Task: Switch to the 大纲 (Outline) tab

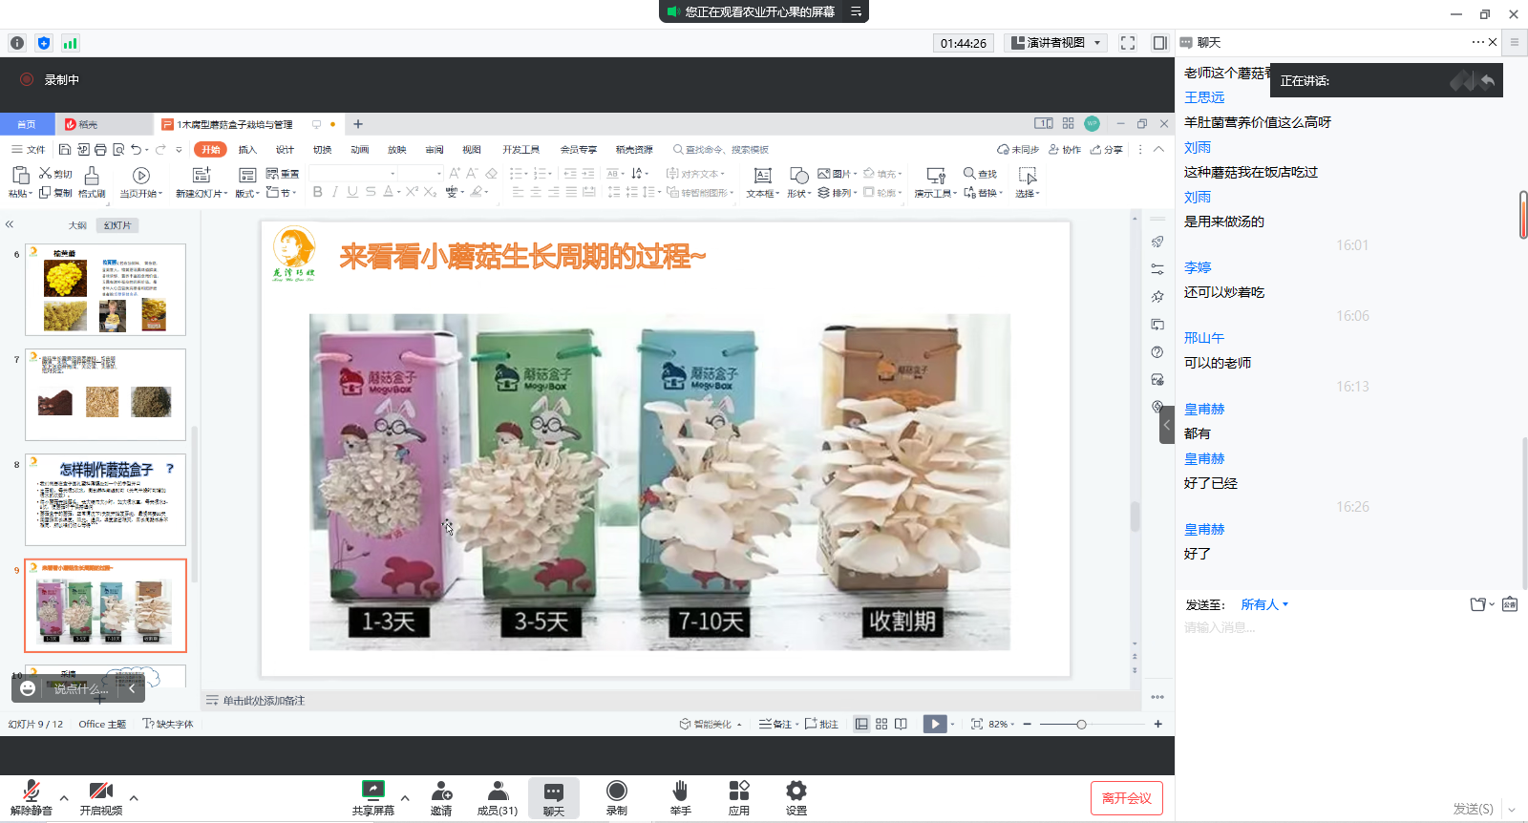Action: point(77,225)
